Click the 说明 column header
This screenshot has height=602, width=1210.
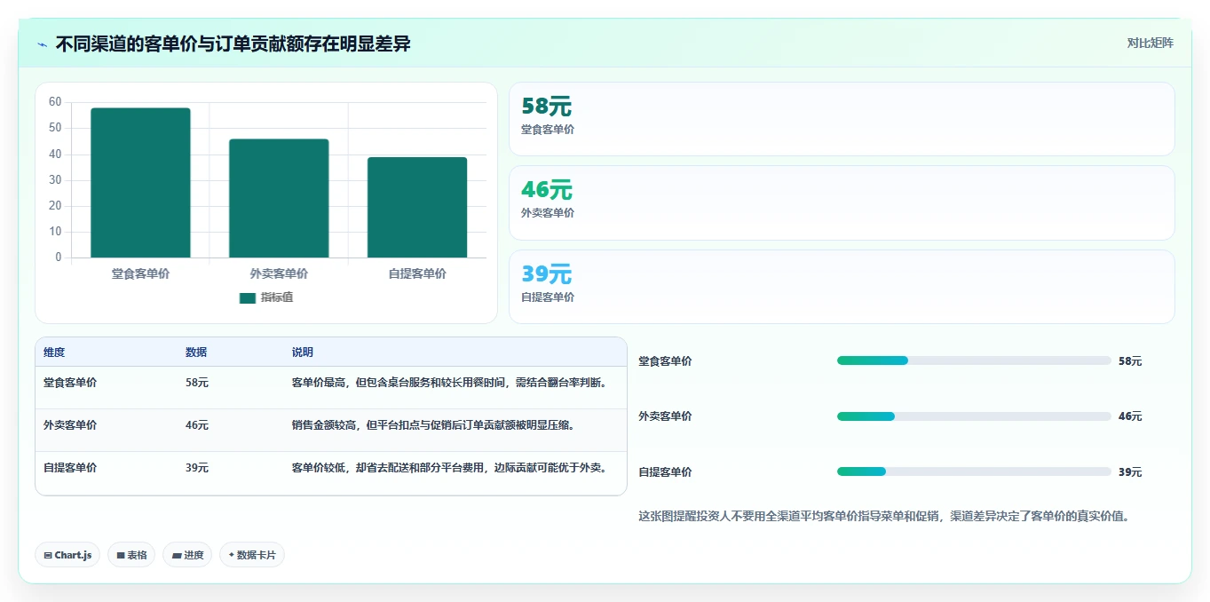point(303,352)
